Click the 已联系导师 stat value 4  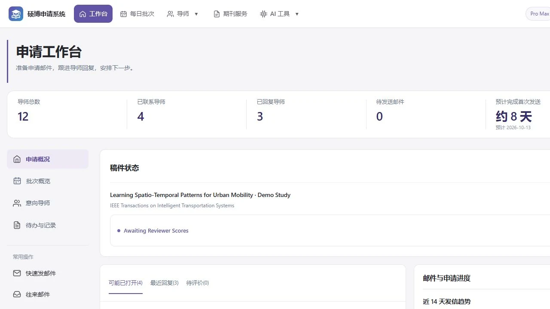point(141,116)
